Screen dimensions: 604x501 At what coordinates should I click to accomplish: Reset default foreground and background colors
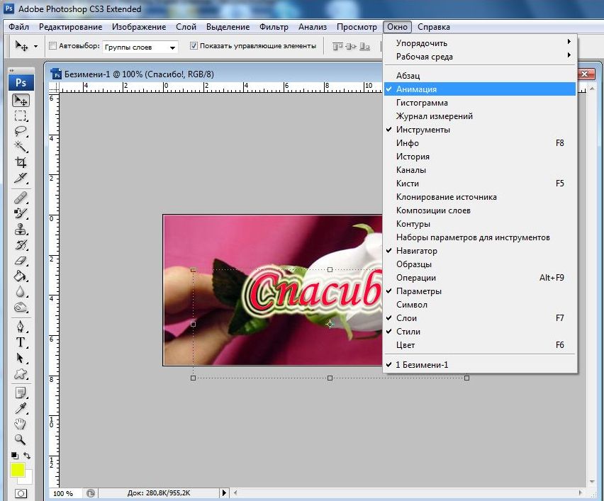click(15, 456)
